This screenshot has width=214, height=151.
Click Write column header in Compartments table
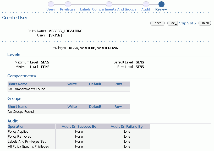click(x=72, y=84)
